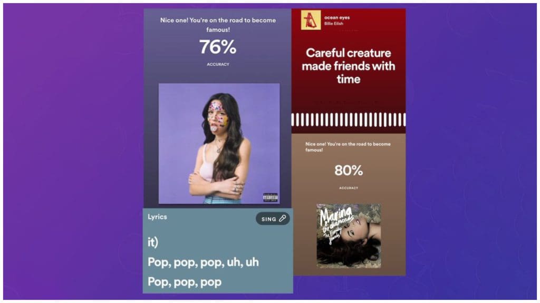
Task: Select the 76% accuracy score
Action: pyautogui.click(x=218, y=47)
